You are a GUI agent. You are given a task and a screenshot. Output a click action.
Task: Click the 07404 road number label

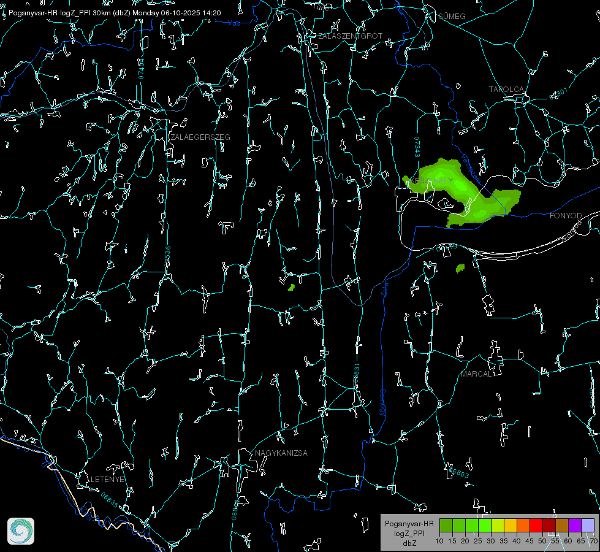142,69
